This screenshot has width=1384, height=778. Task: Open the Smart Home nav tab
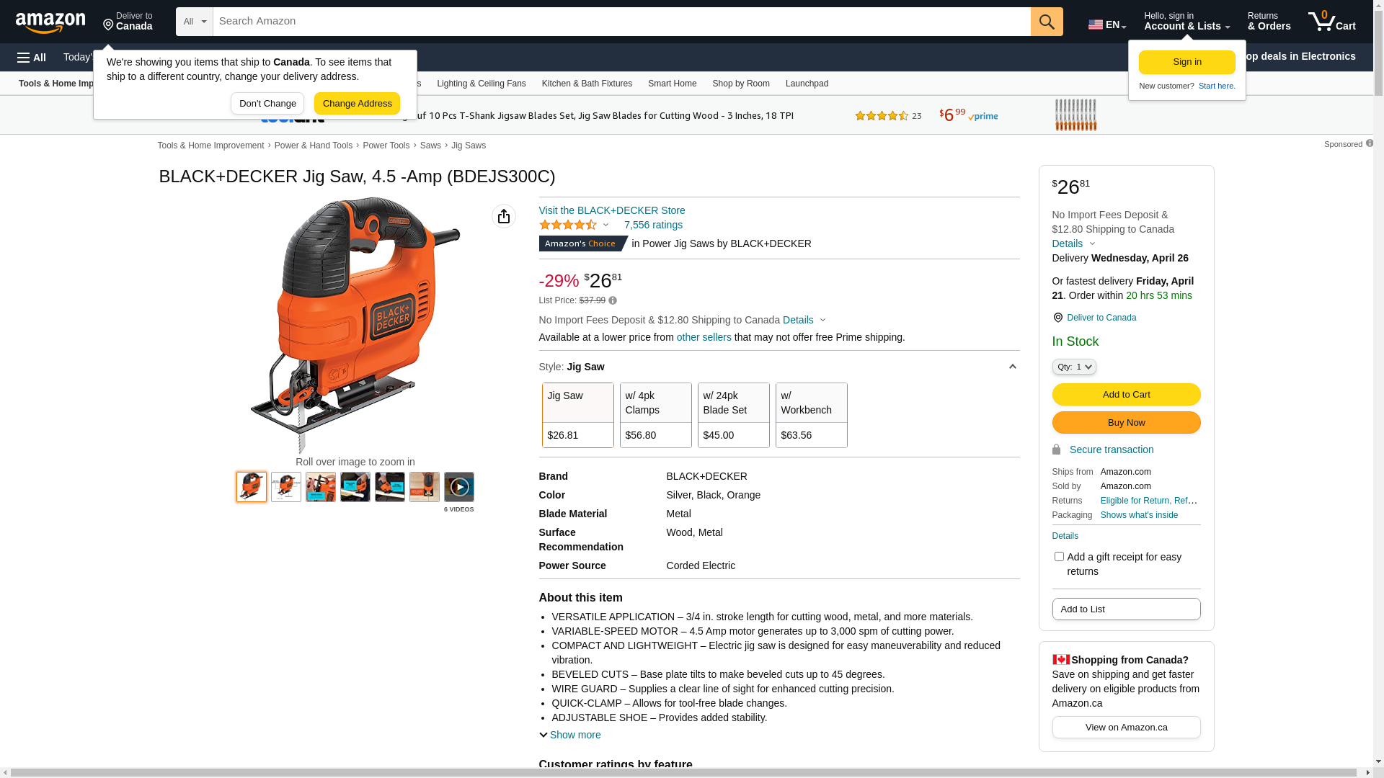(x=672, y=84)
